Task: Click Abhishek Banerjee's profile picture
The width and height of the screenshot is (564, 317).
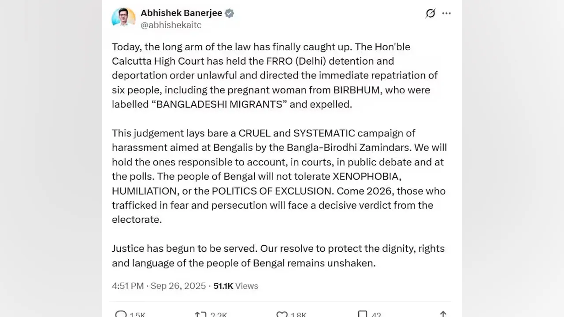Action: pos(124,18)
